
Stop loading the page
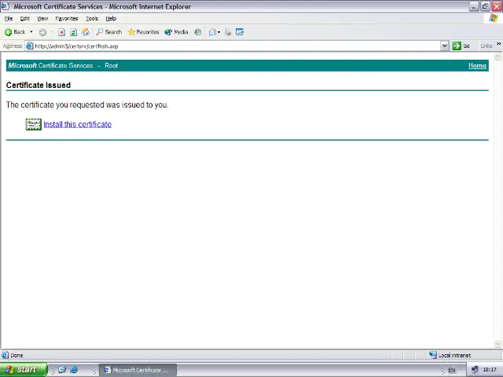pyautogui.click(x=61, y=32)
